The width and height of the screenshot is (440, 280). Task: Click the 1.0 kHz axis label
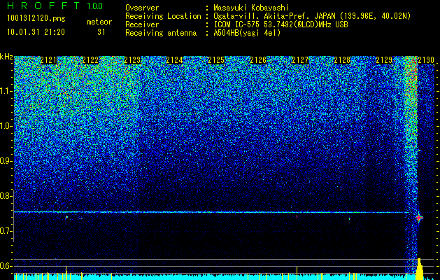point(6,126)
